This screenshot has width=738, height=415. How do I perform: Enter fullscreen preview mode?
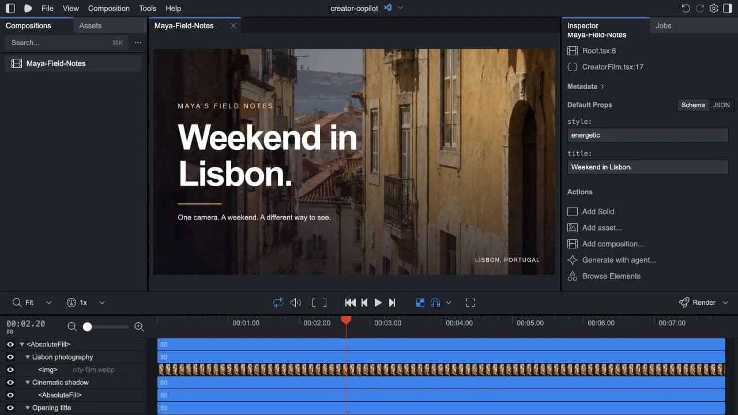470,303
